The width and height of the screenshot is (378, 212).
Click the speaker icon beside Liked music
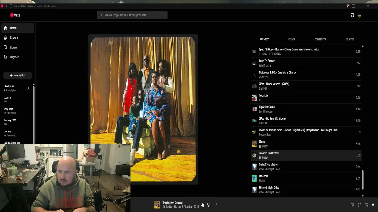click(x=28, y=88)
